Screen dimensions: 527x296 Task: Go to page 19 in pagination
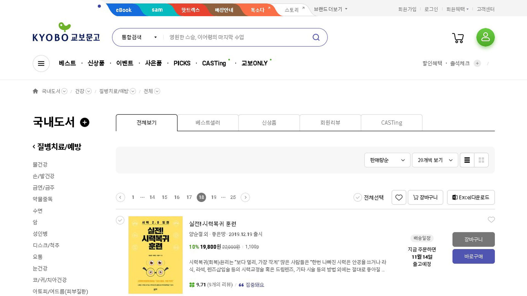pos(214,197)
